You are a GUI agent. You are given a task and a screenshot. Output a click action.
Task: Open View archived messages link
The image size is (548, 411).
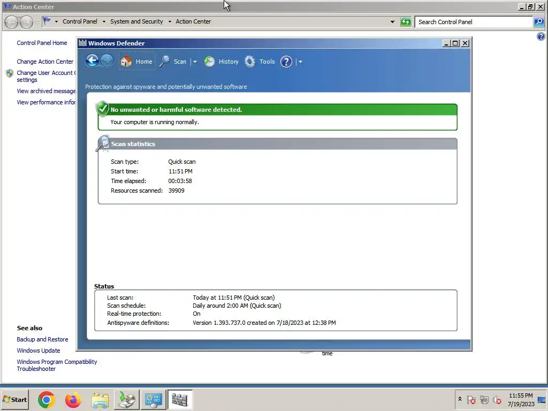coord(46,91)
